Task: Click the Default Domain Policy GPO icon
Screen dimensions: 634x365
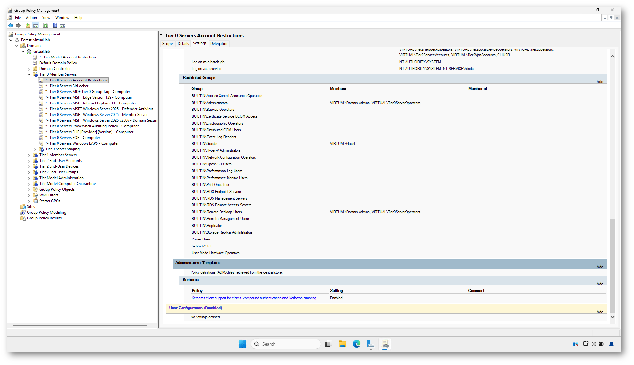Action: point(35,63)
